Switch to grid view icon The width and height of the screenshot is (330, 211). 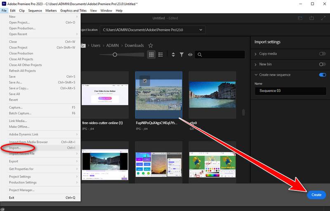(x=151, y=55)
